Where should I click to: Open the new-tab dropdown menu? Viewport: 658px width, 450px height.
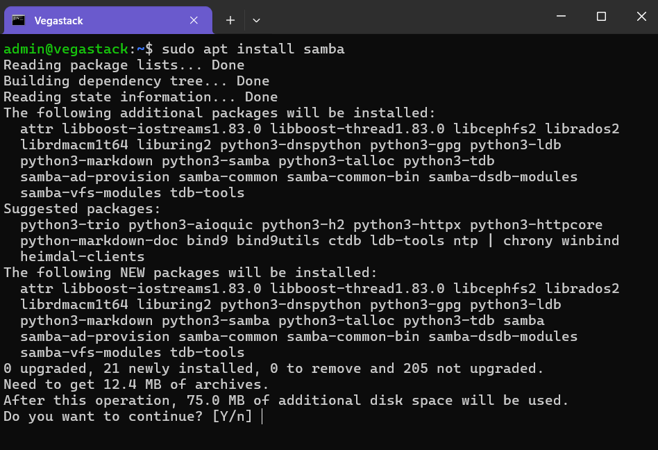(x=256, y=20)
